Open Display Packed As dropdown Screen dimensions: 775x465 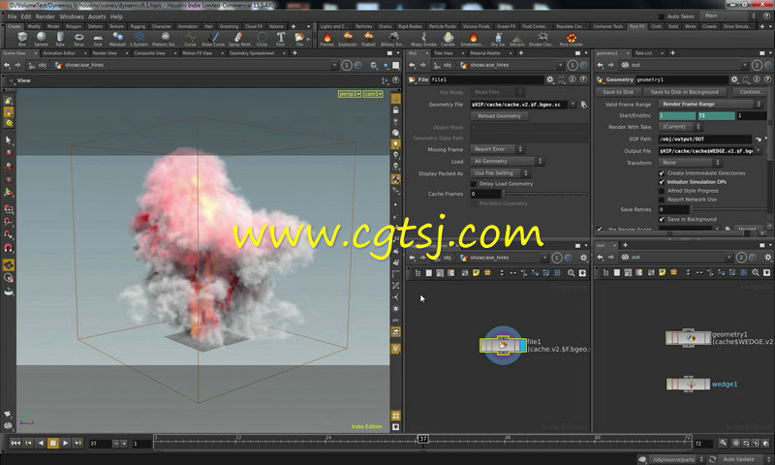pyautogui.click(x=500, y=173)
